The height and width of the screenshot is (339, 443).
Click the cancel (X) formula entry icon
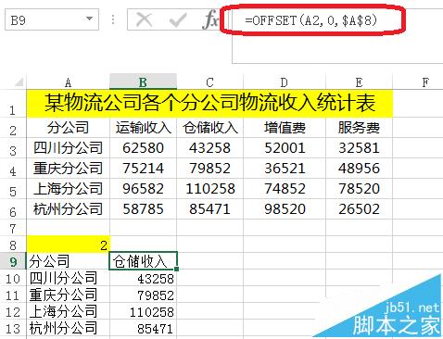[x=144, y=20]
